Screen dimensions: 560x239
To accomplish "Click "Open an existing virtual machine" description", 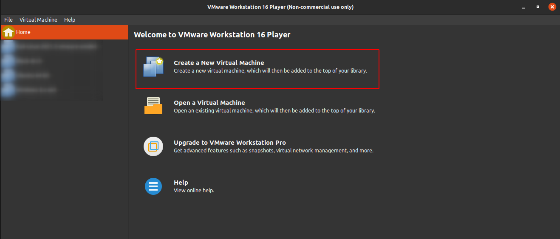I will tap(274, 111).
